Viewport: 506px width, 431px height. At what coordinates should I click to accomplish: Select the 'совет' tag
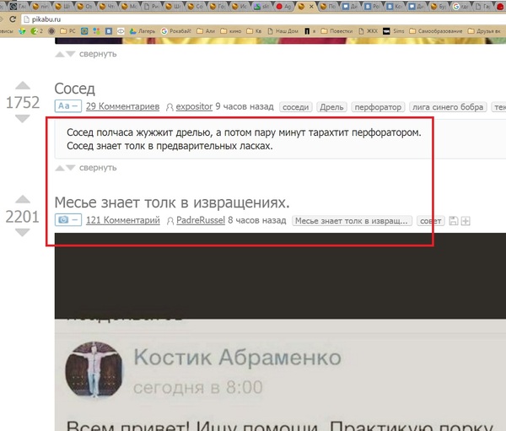pyautogui.click(x=430, y=221)
